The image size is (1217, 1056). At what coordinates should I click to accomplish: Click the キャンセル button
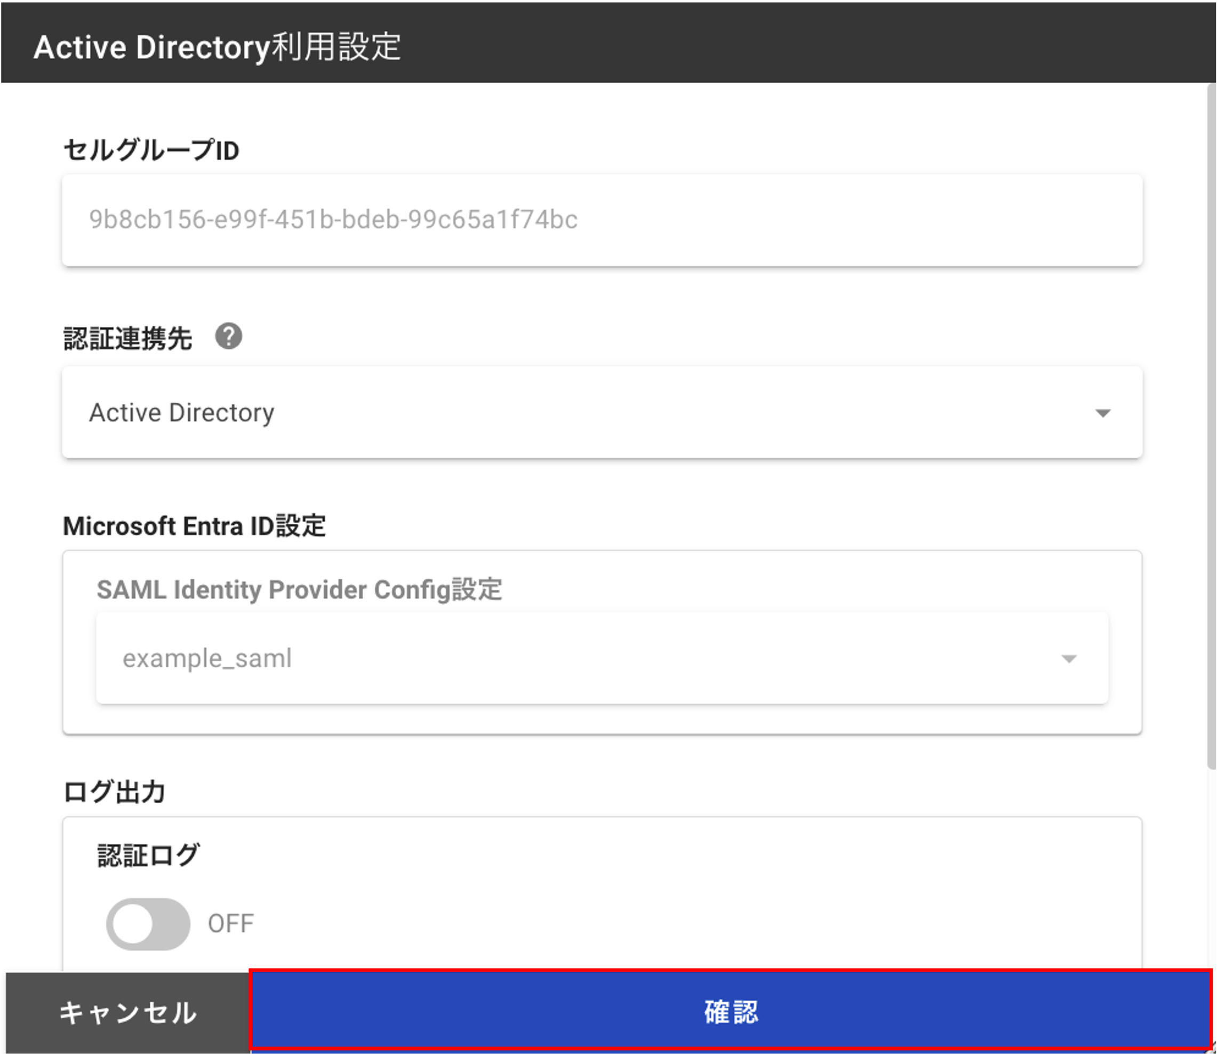click(x=128, y=1012)
